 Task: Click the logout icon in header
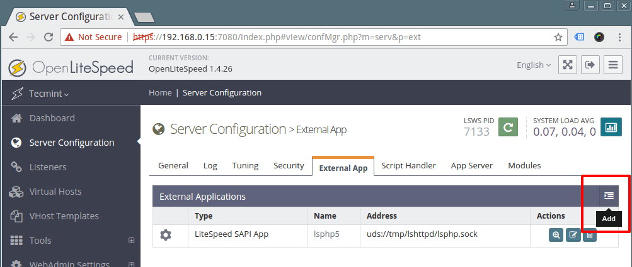pos(590,65)
